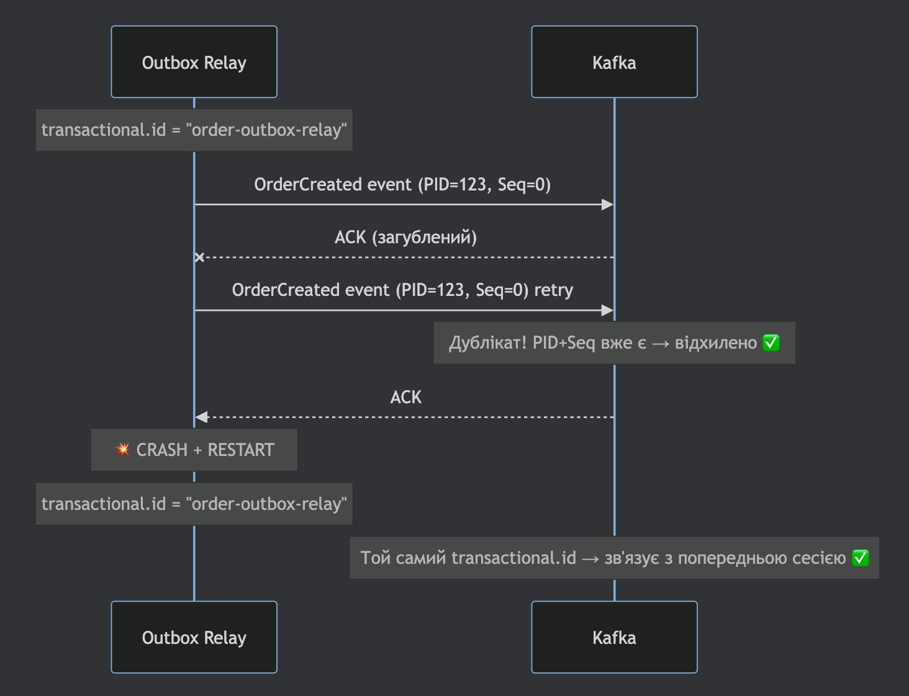Click the plain 'ACK' label above the last dashed line
The image size is (909, 696).
[405, 397]
